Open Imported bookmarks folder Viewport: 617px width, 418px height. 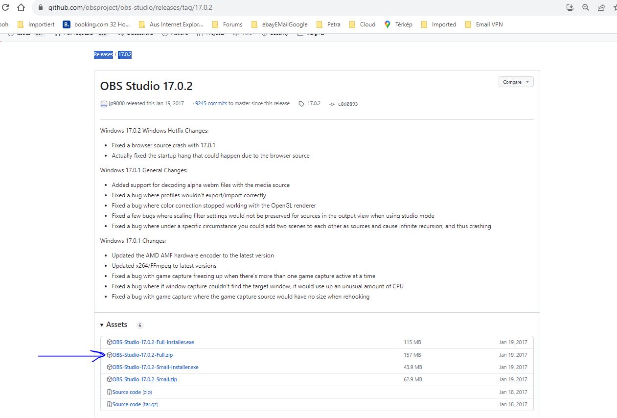click(438, 24)
